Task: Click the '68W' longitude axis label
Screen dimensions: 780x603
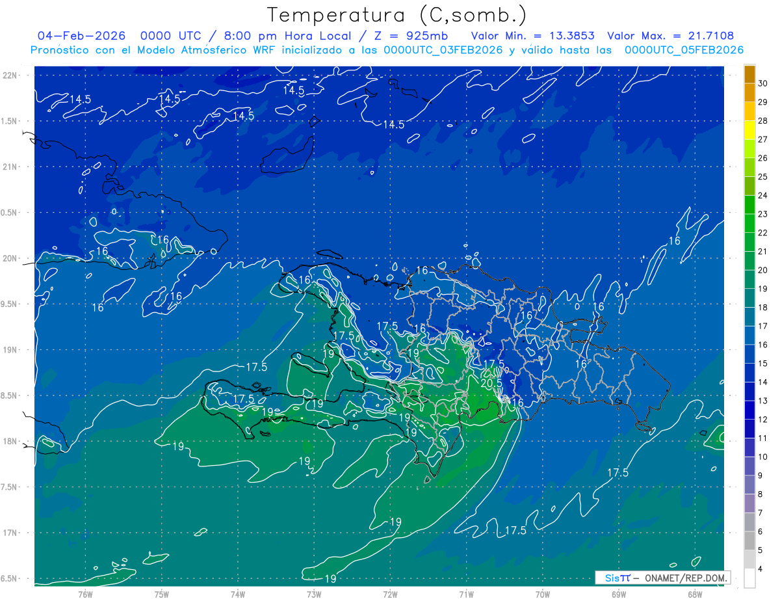Action: (x=695, y=594)
